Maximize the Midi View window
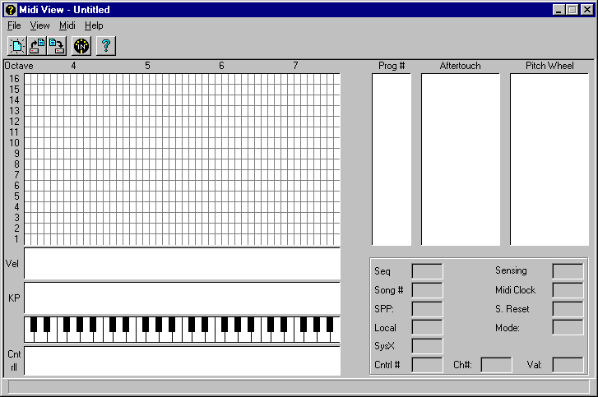The height and width of the screenshot is (397, 598). coord(572,10)
